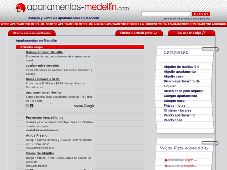The height and width of the screenshot is (170, 227).
Task: Open Oficinas - locales category
Action: 177,110
